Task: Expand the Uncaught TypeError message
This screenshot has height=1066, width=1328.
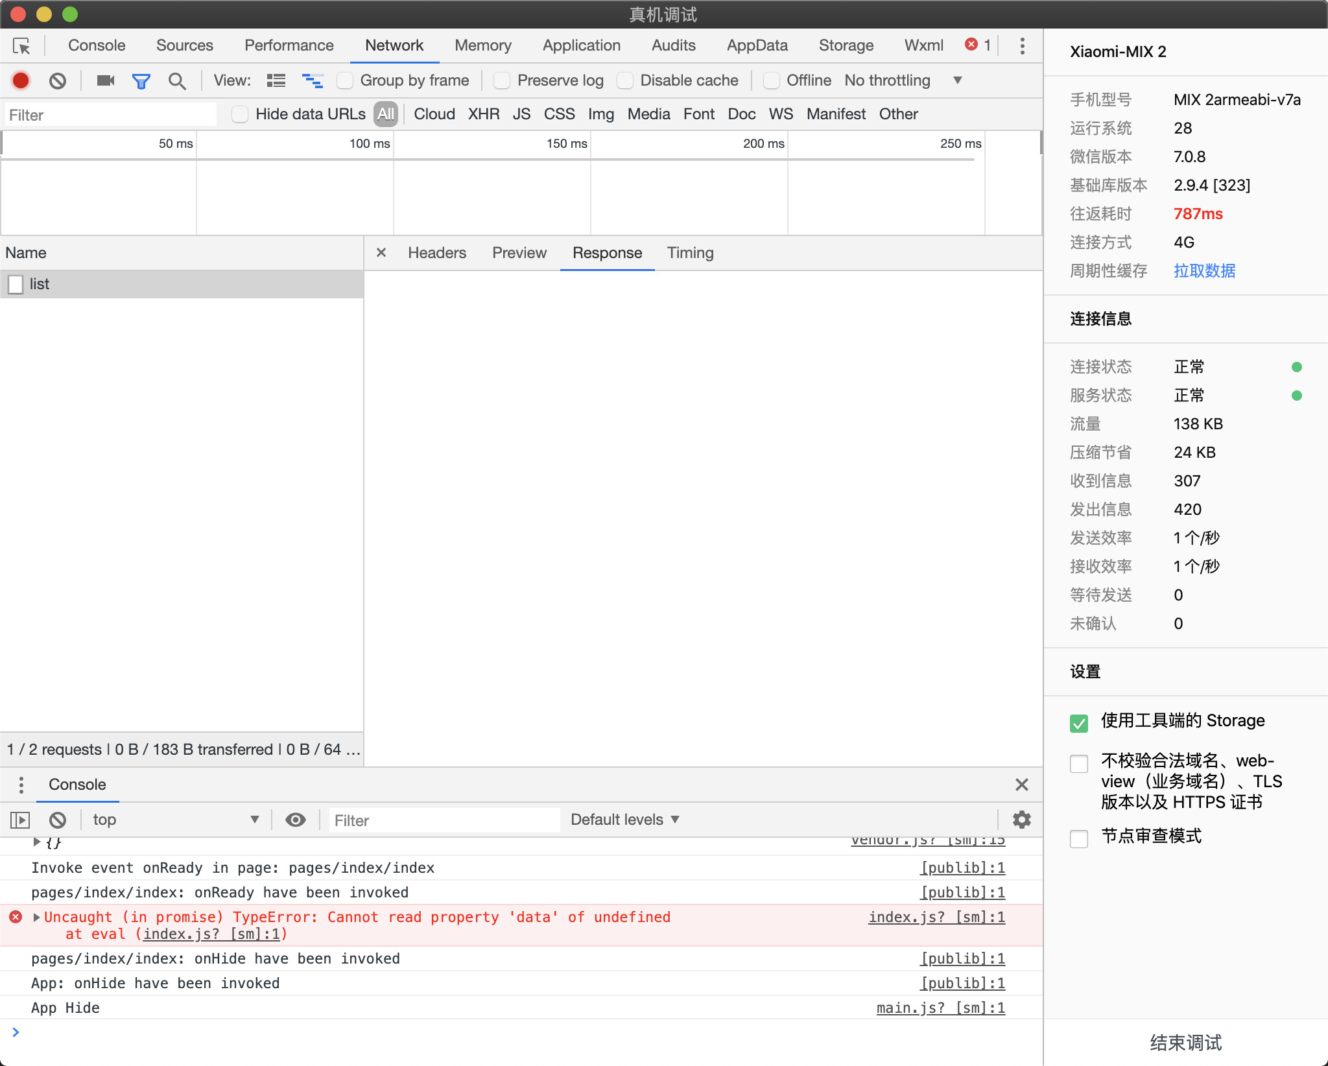Action: (x=37, y=917)
